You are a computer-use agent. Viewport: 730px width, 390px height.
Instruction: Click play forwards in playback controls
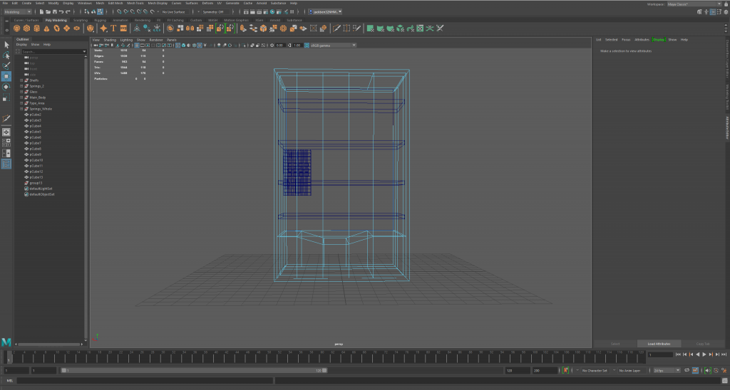point(704,354)
